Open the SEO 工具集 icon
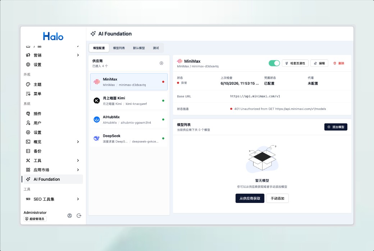This screenshot has height=251, width=374. (x=28, y=199)
